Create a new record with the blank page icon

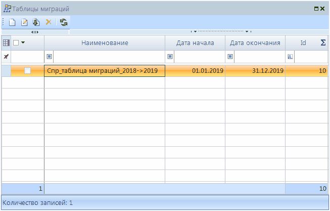tap(13, 22)
